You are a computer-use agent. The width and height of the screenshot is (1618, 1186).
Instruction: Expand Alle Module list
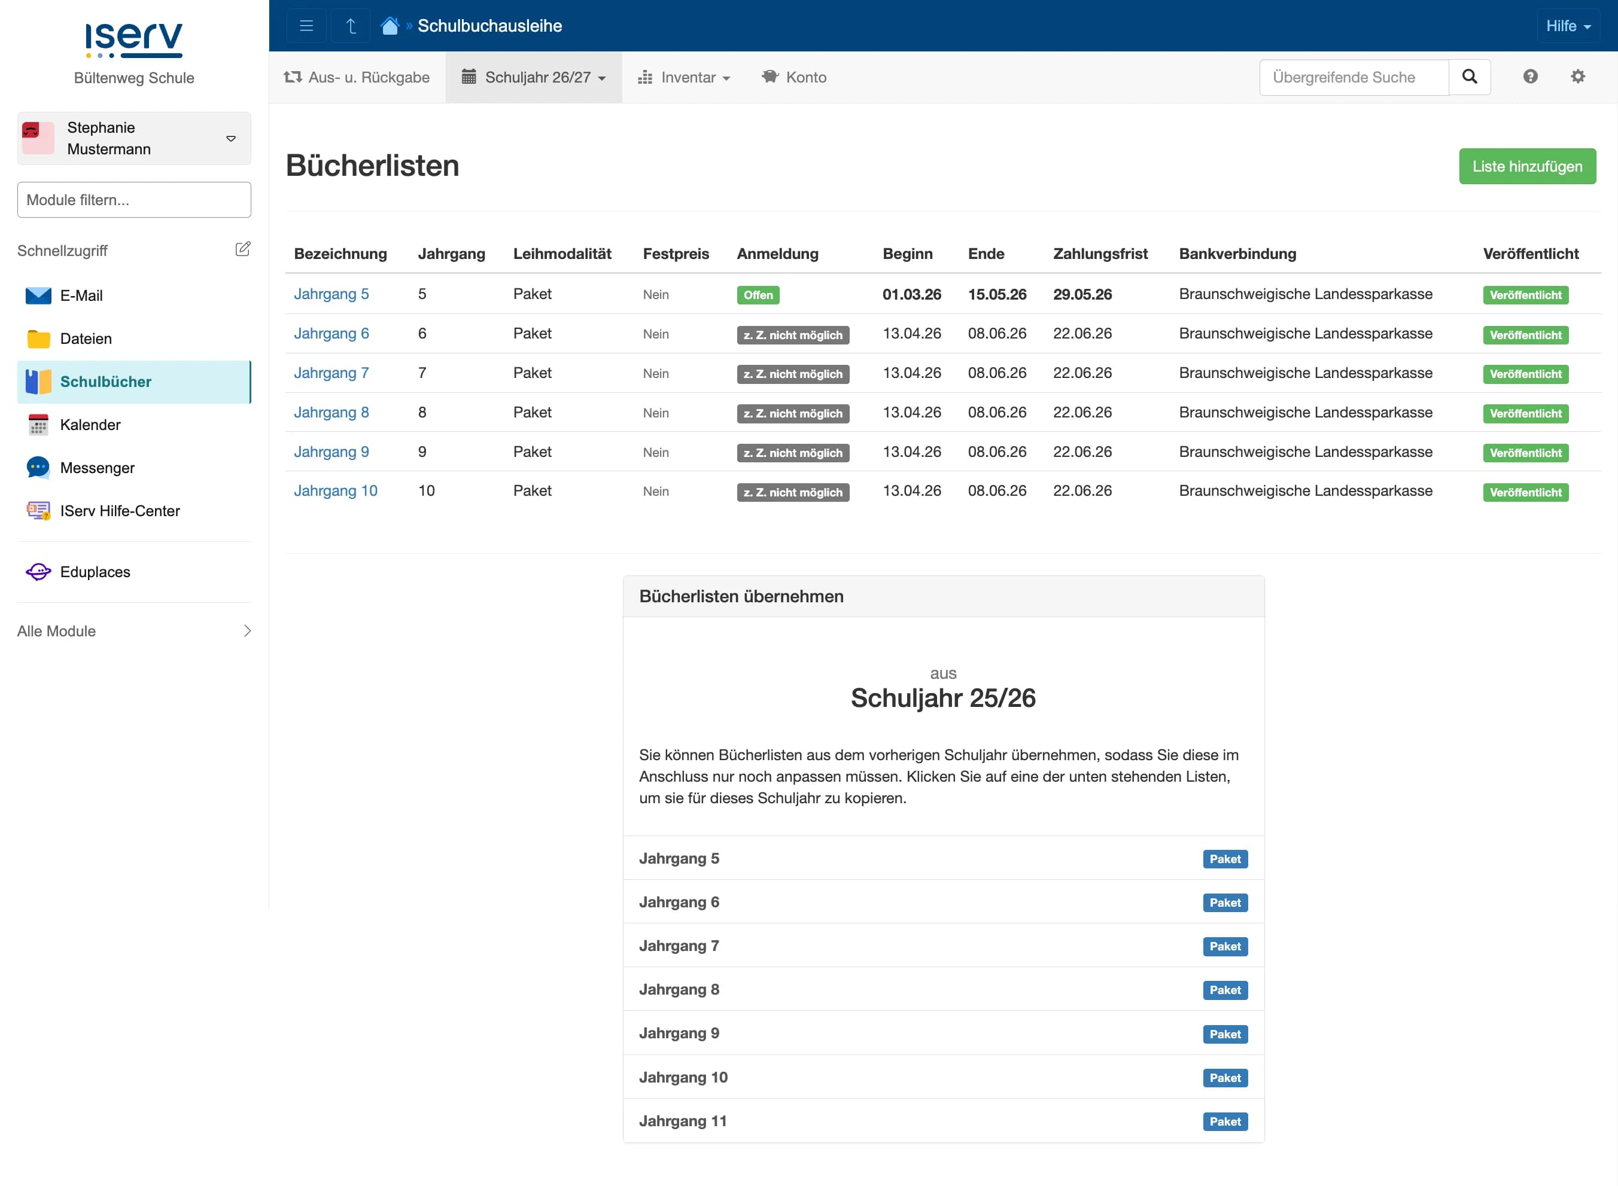coord(134,630)
